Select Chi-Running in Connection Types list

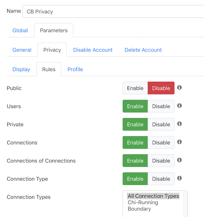143,202
